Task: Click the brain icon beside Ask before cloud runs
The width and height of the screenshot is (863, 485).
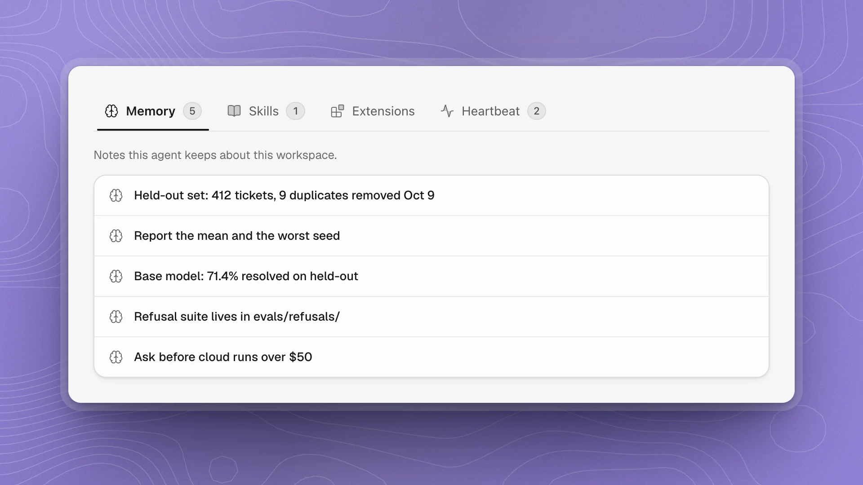Action: tap(116, 357)
